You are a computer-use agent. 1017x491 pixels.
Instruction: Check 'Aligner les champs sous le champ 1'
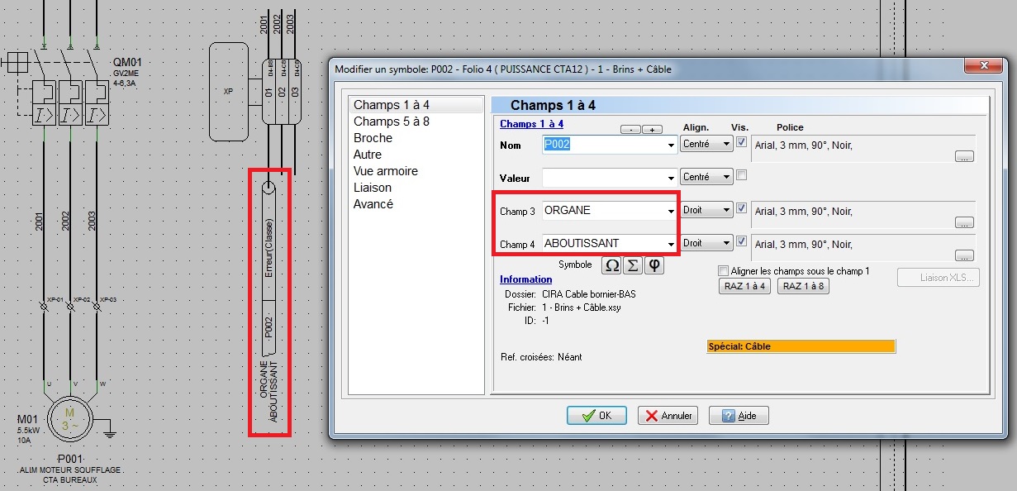tap(724, 271)
